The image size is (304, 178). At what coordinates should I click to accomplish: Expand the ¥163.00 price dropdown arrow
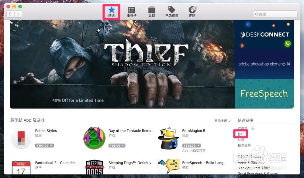pos(52,146)
